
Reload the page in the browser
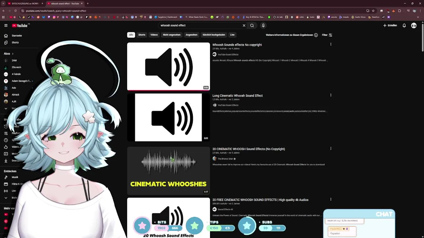[15, 11]
